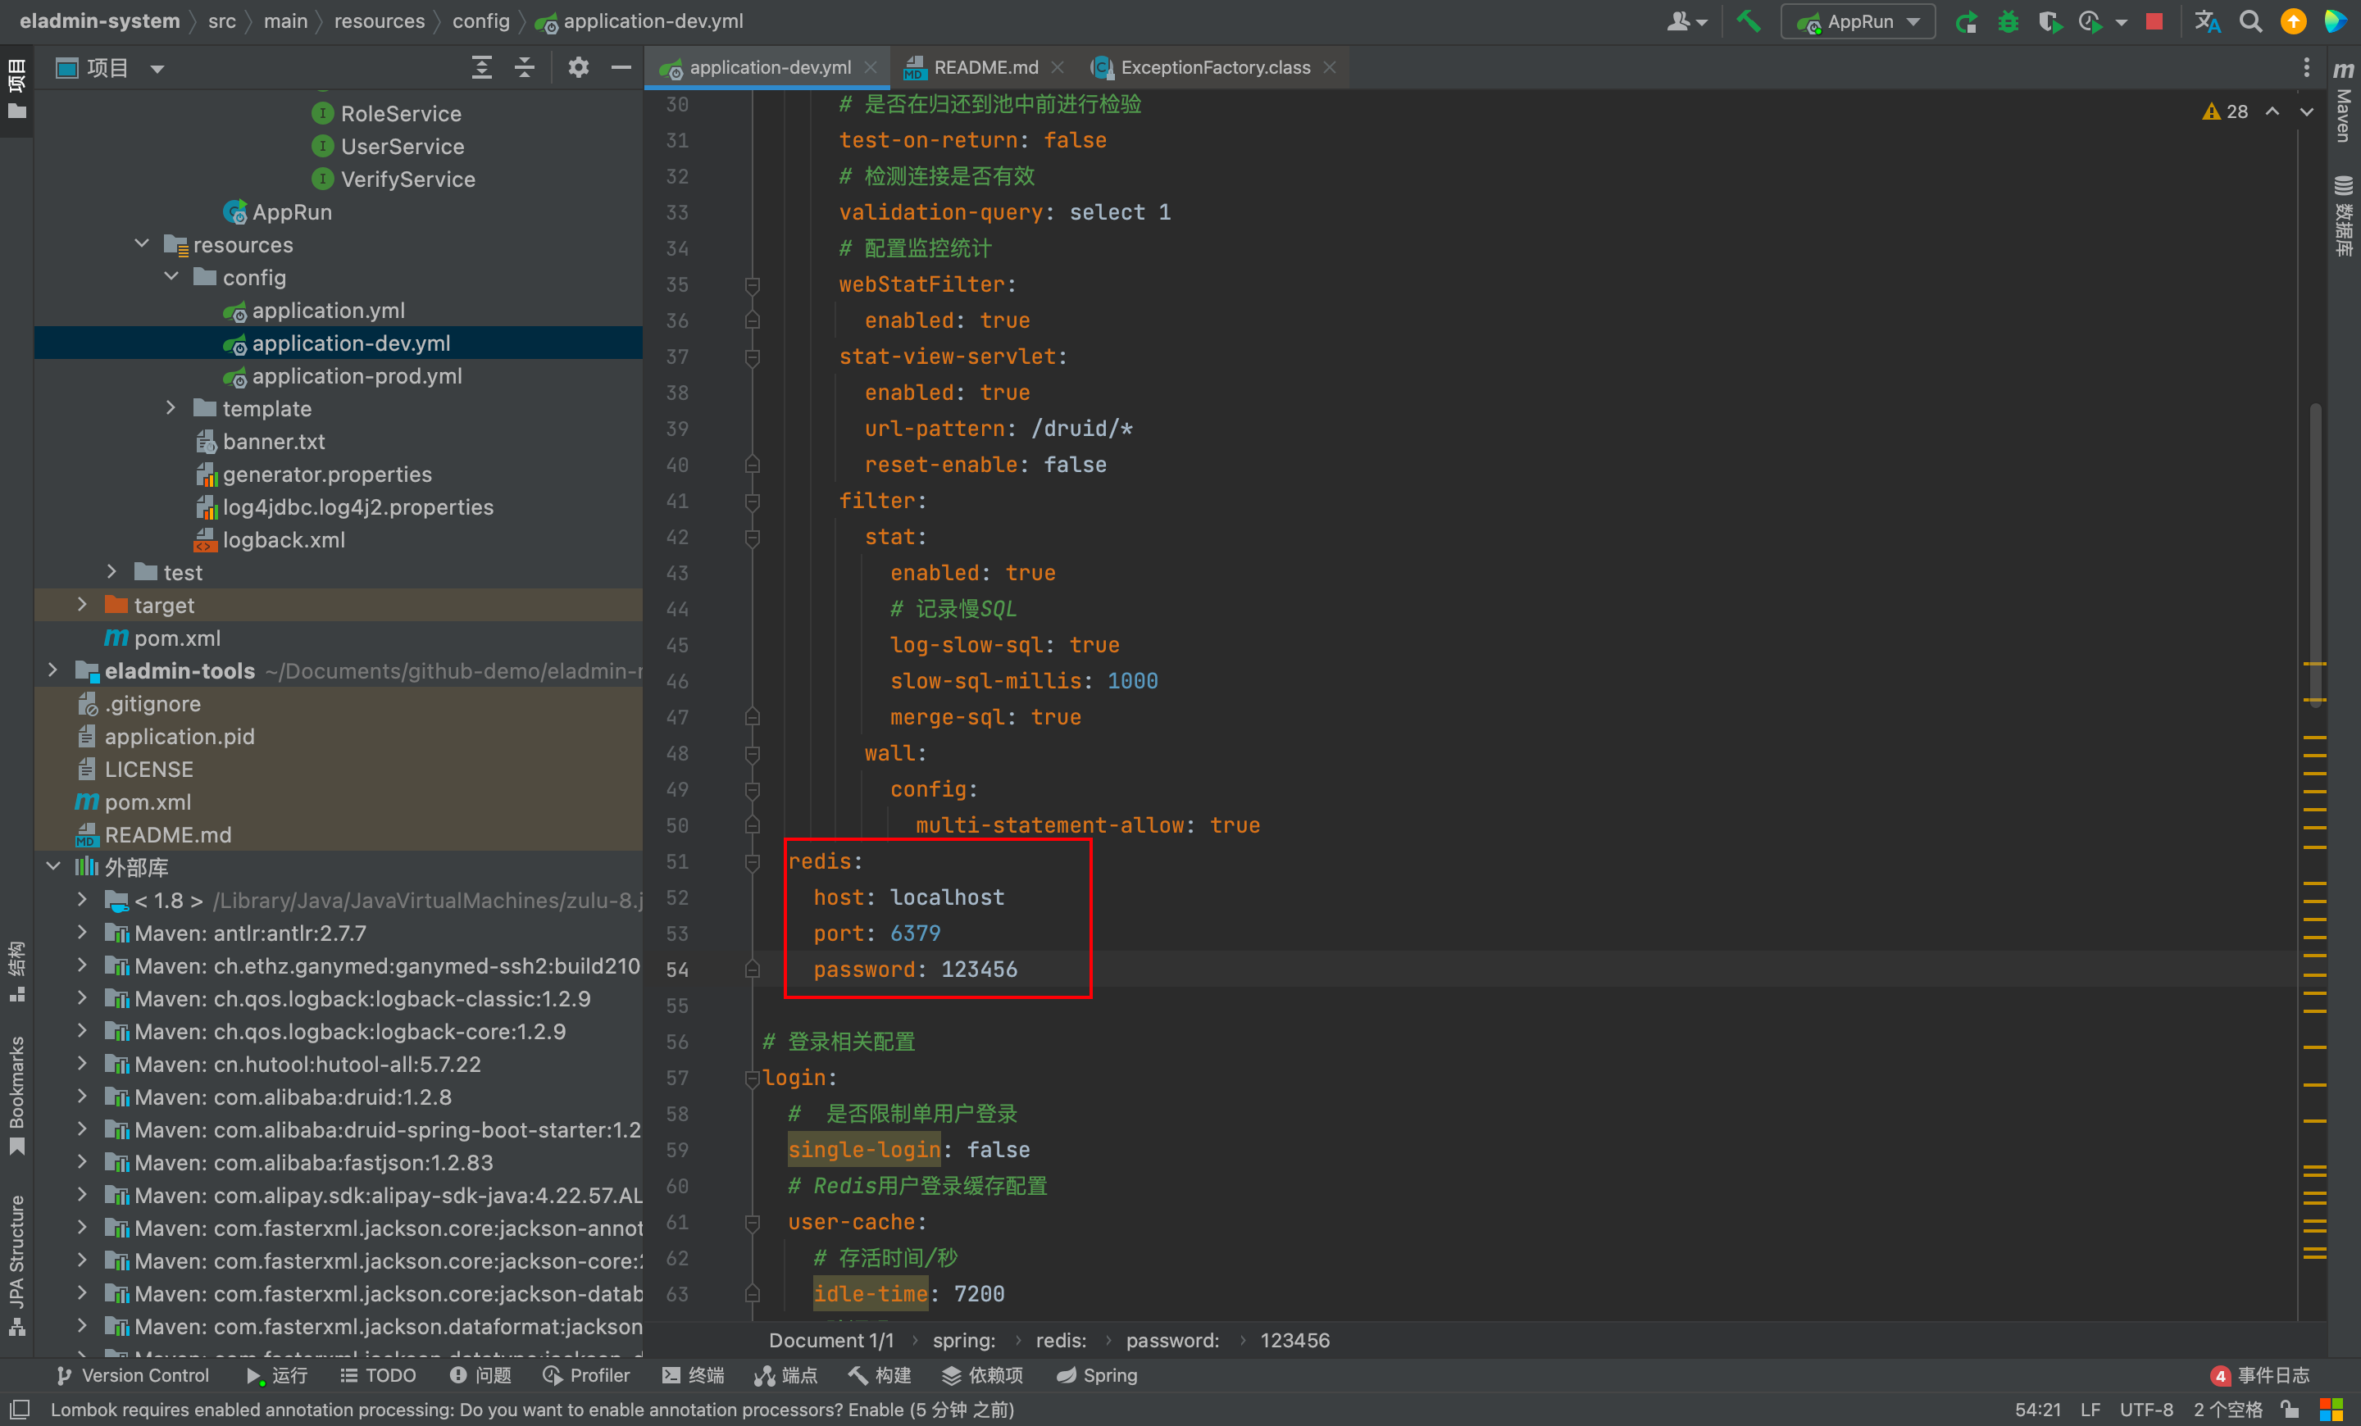The width and height of the screenshot is (2361, 1426).
Task: Select application-prod.yml in project tree
Action: tap(357, 376)
